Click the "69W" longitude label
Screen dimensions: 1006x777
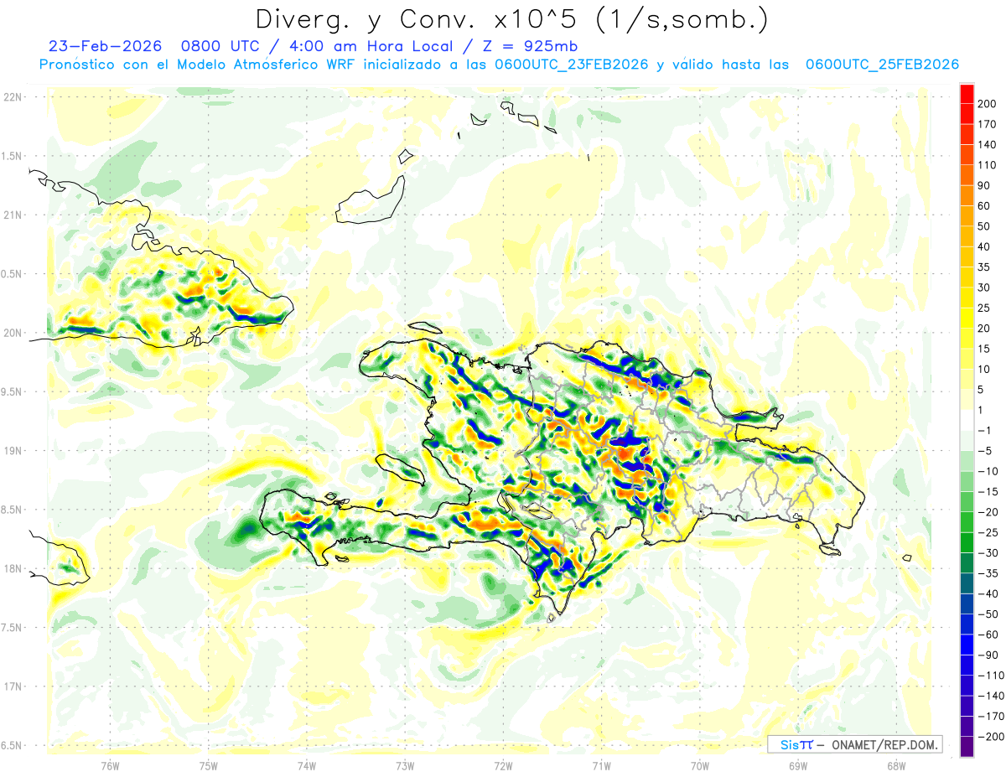pyautogui.click(x=797, y=765)
